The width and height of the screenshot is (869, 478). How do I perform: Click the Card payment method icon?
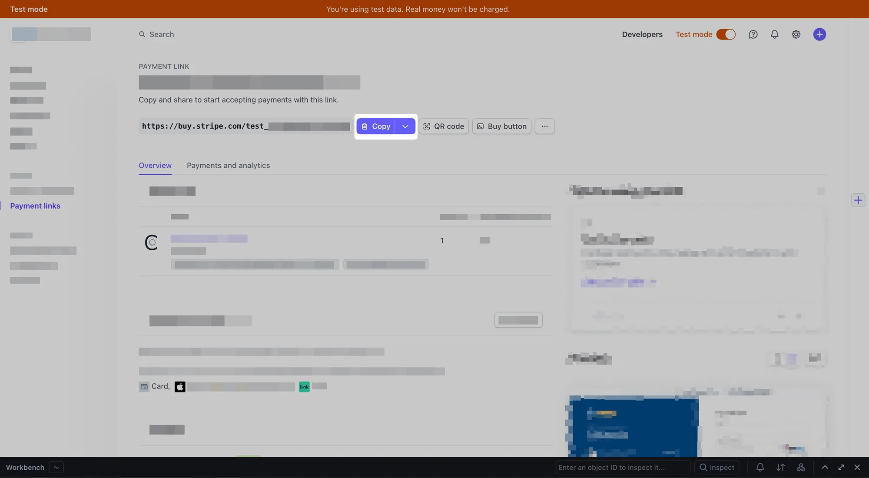coord(144,387)
